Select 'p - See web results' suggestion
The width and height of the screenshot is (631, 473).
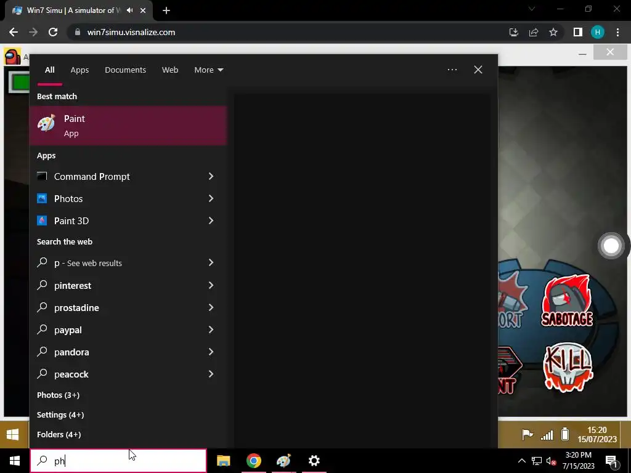pyautogui.click(x=88, y=263)
